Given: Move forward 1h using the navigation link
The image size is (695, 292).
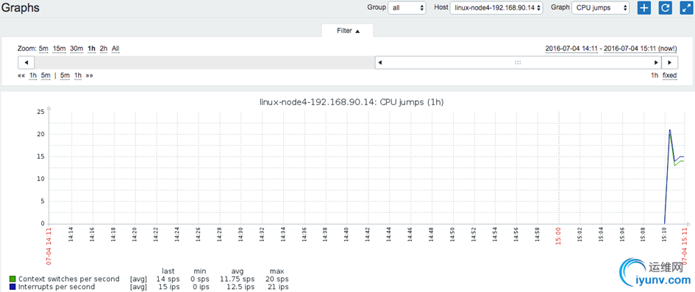Looking at the screenshot, I should 78,75.
